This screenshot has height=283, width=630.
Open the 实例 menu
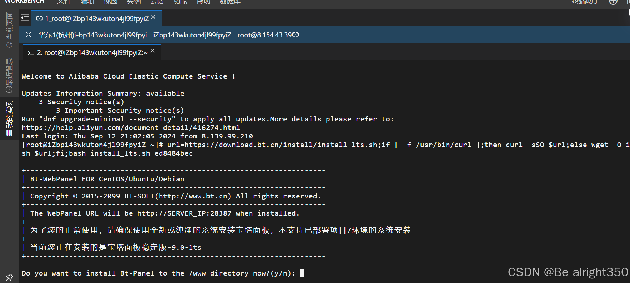[133, 2]
